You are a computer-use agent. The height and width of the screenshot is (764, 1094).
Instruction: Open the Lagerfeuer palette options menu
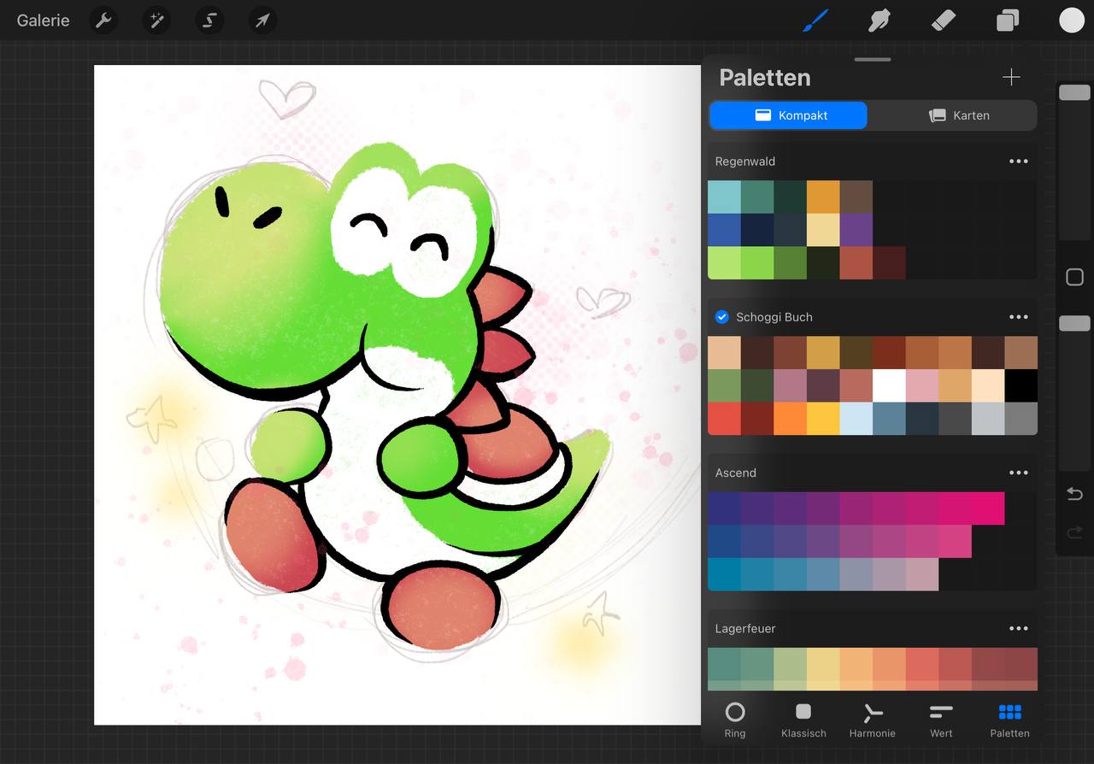point(1019,628)
